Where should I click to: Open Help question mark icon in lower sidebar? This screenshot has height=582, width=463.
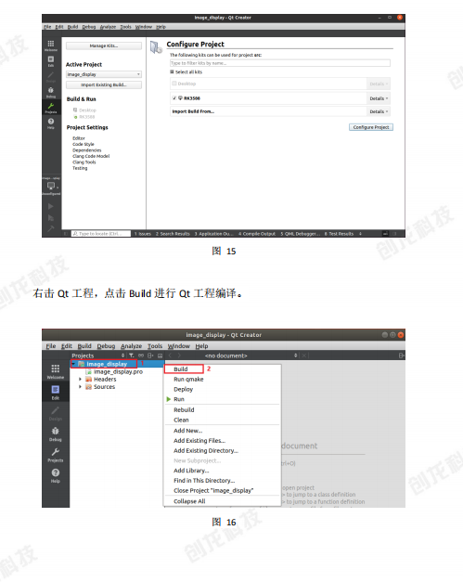pyautogui.click(x=56, y=475)
